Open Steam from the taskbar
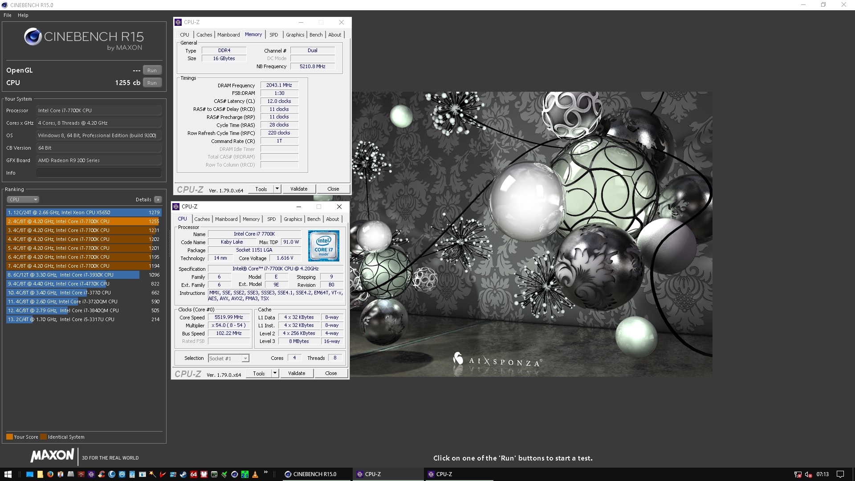 coord(183,474)
